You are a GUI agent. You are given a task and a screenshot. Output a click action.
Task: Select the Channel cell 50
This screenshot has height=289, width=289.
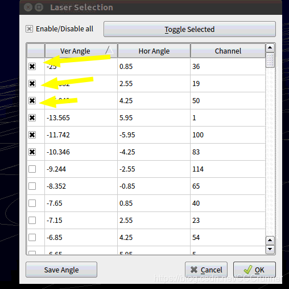click(228, 101)
